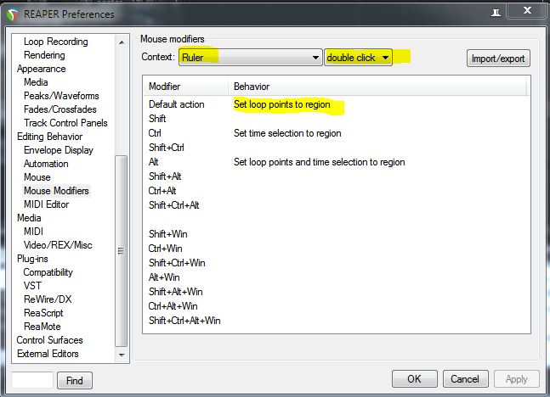Click the OK button
Image resolution: width=550 pixels, height=397 pixels.
coord(414,379)
